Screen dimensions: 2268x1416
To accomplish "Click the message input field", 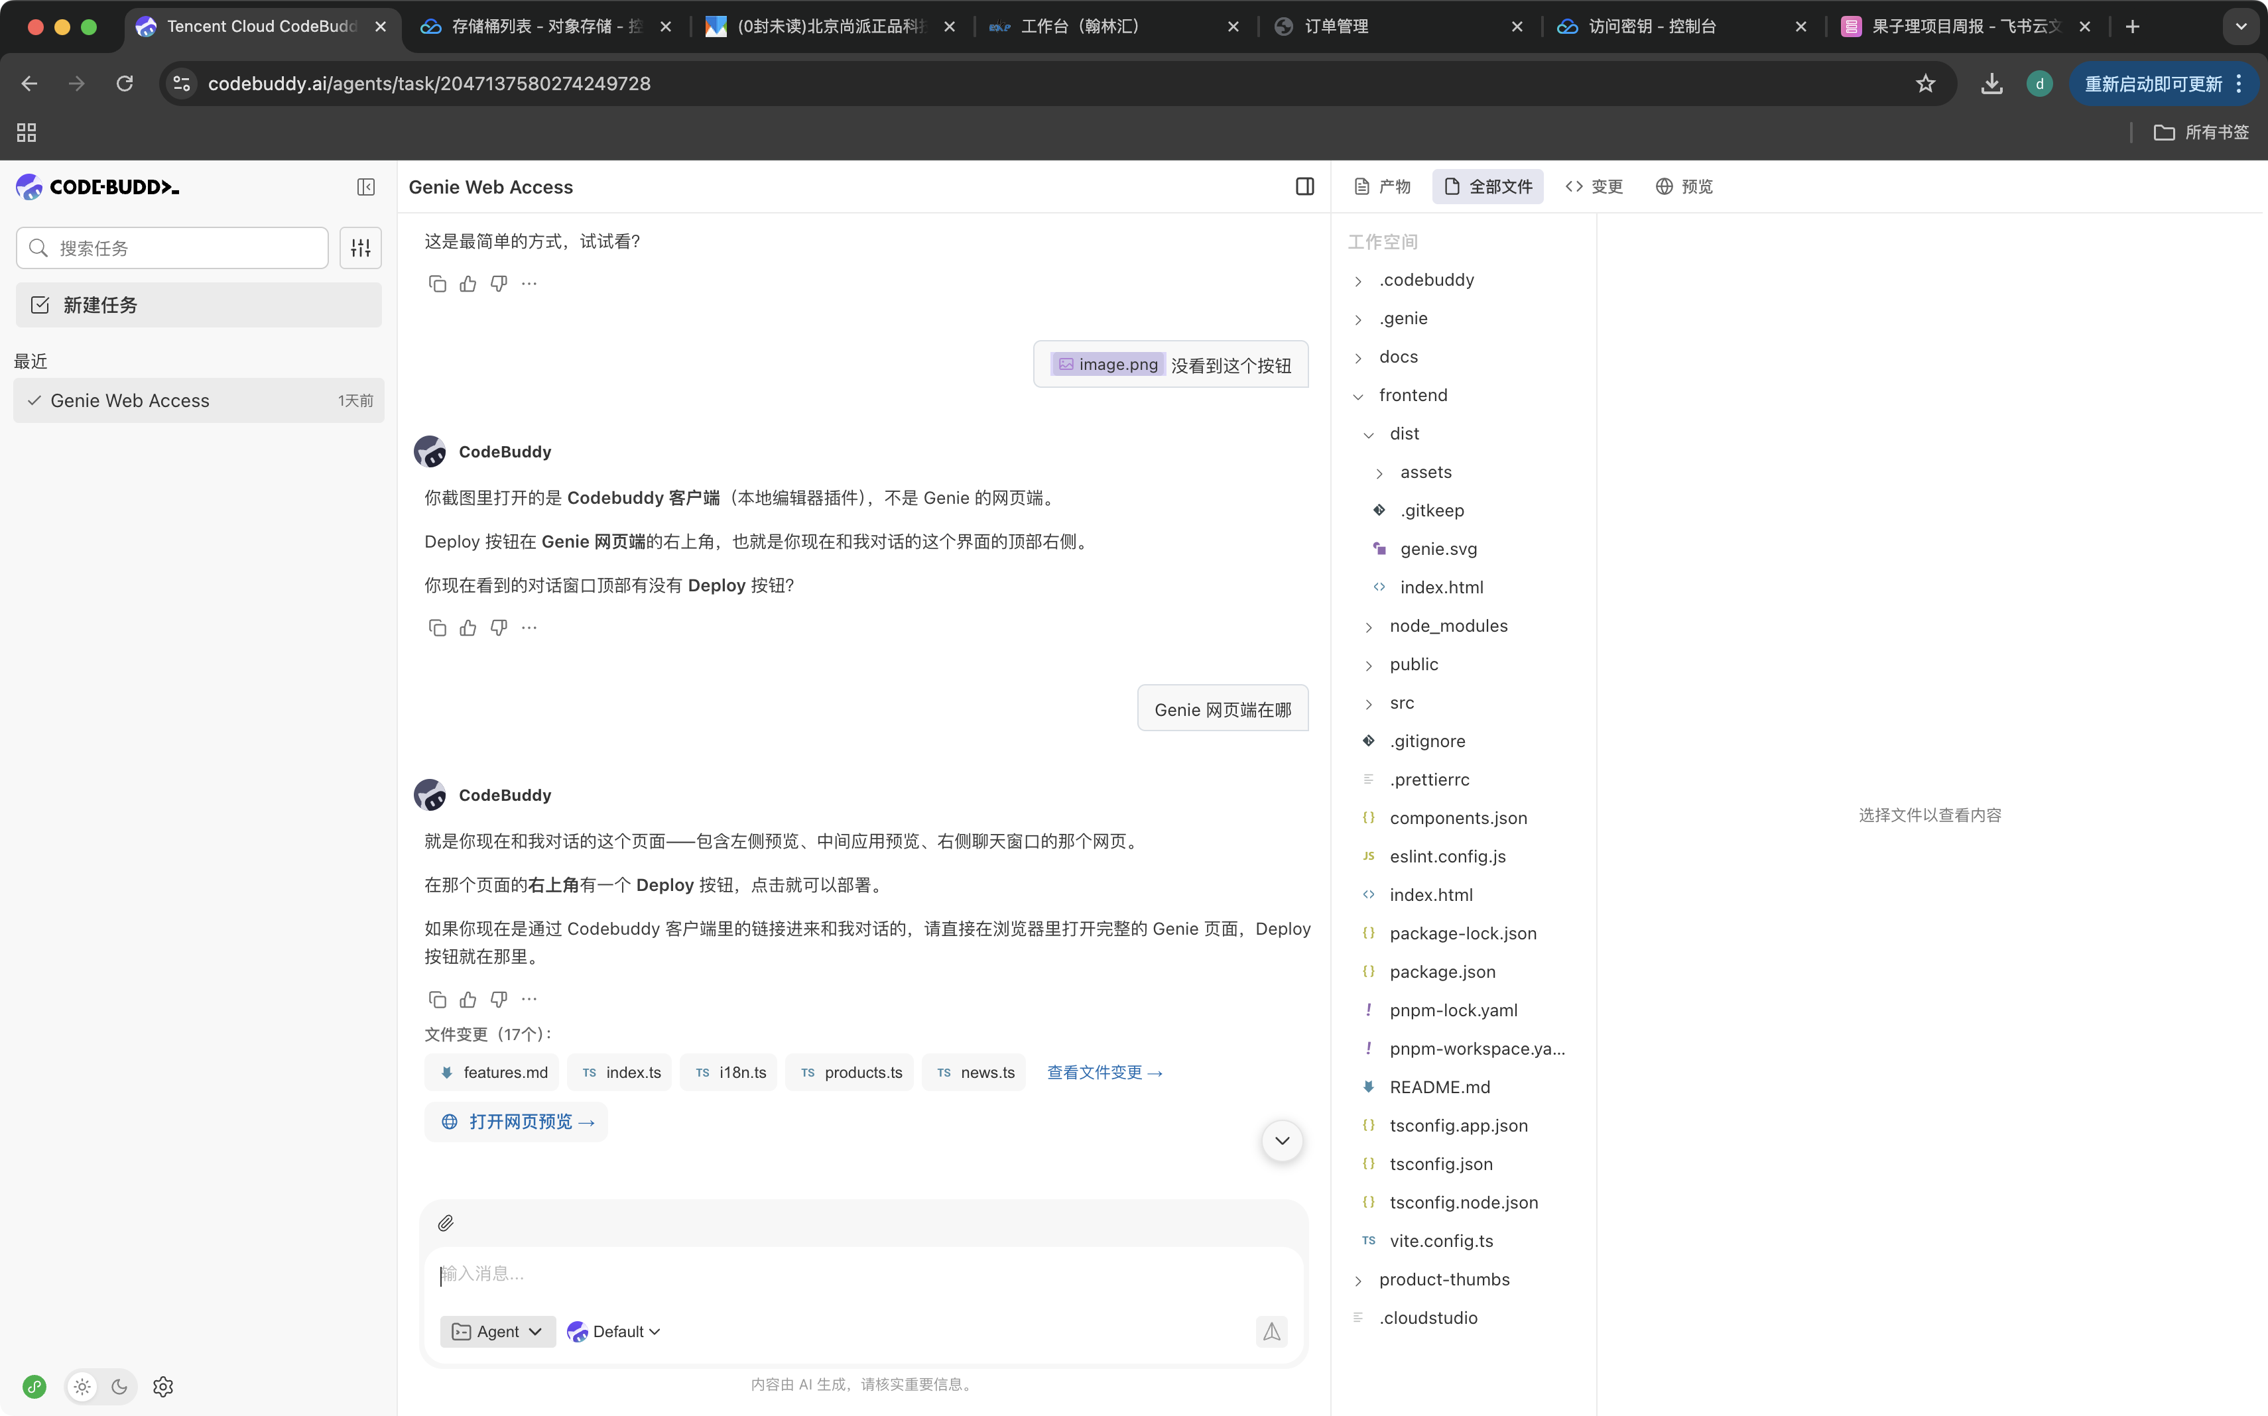I will pyautogui.click(x=862, y=1273).
